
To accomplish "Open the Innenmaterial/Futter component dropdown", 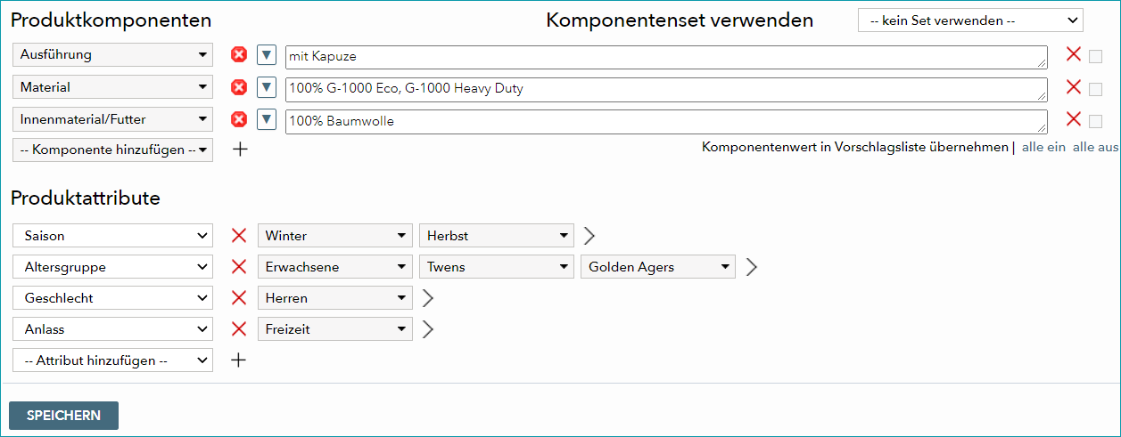I will (x=112, y=119).
